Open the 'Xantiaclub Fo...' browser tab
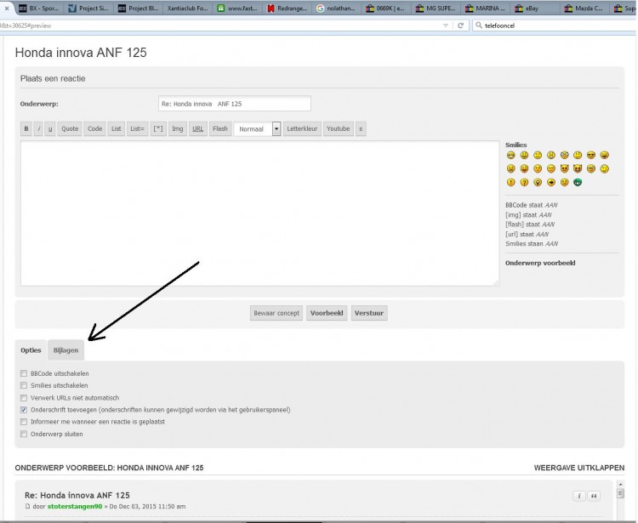 [187, 9]
